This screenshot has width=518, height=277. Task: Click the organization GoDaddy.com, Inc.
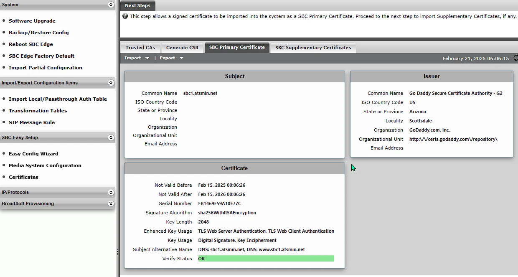coord(429,130)
